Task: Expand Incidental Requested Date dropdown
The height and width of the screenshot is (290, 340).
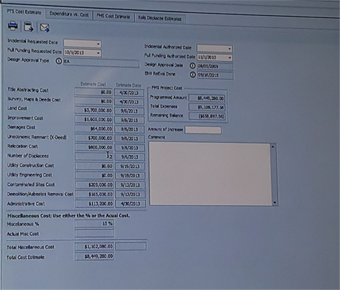Action: [98, 44]
